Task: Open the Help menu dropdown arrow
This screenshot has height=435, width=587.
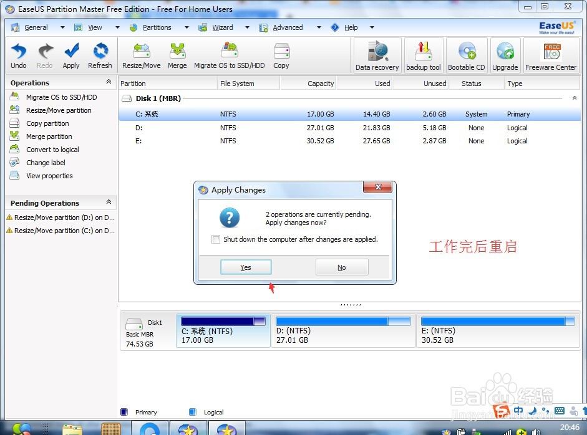Action: [x=372, y=27]
